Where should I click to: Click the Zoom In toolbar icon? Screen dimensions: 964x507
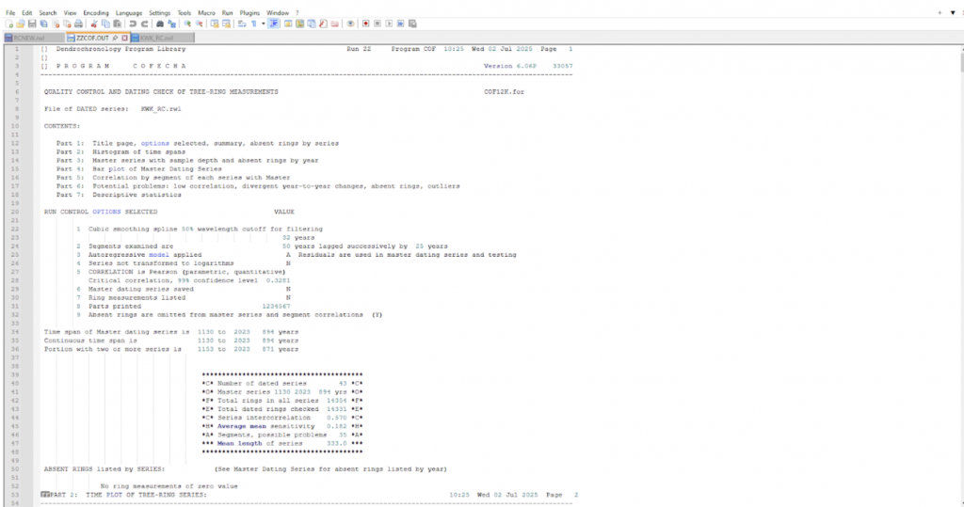pos(188,23)
